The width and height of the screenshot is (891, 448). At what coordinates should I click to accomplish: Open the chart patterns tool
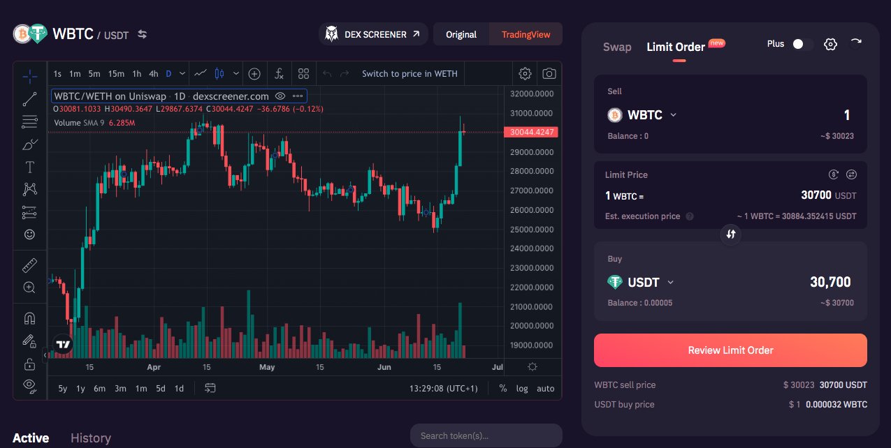click(x=29, y=189)
